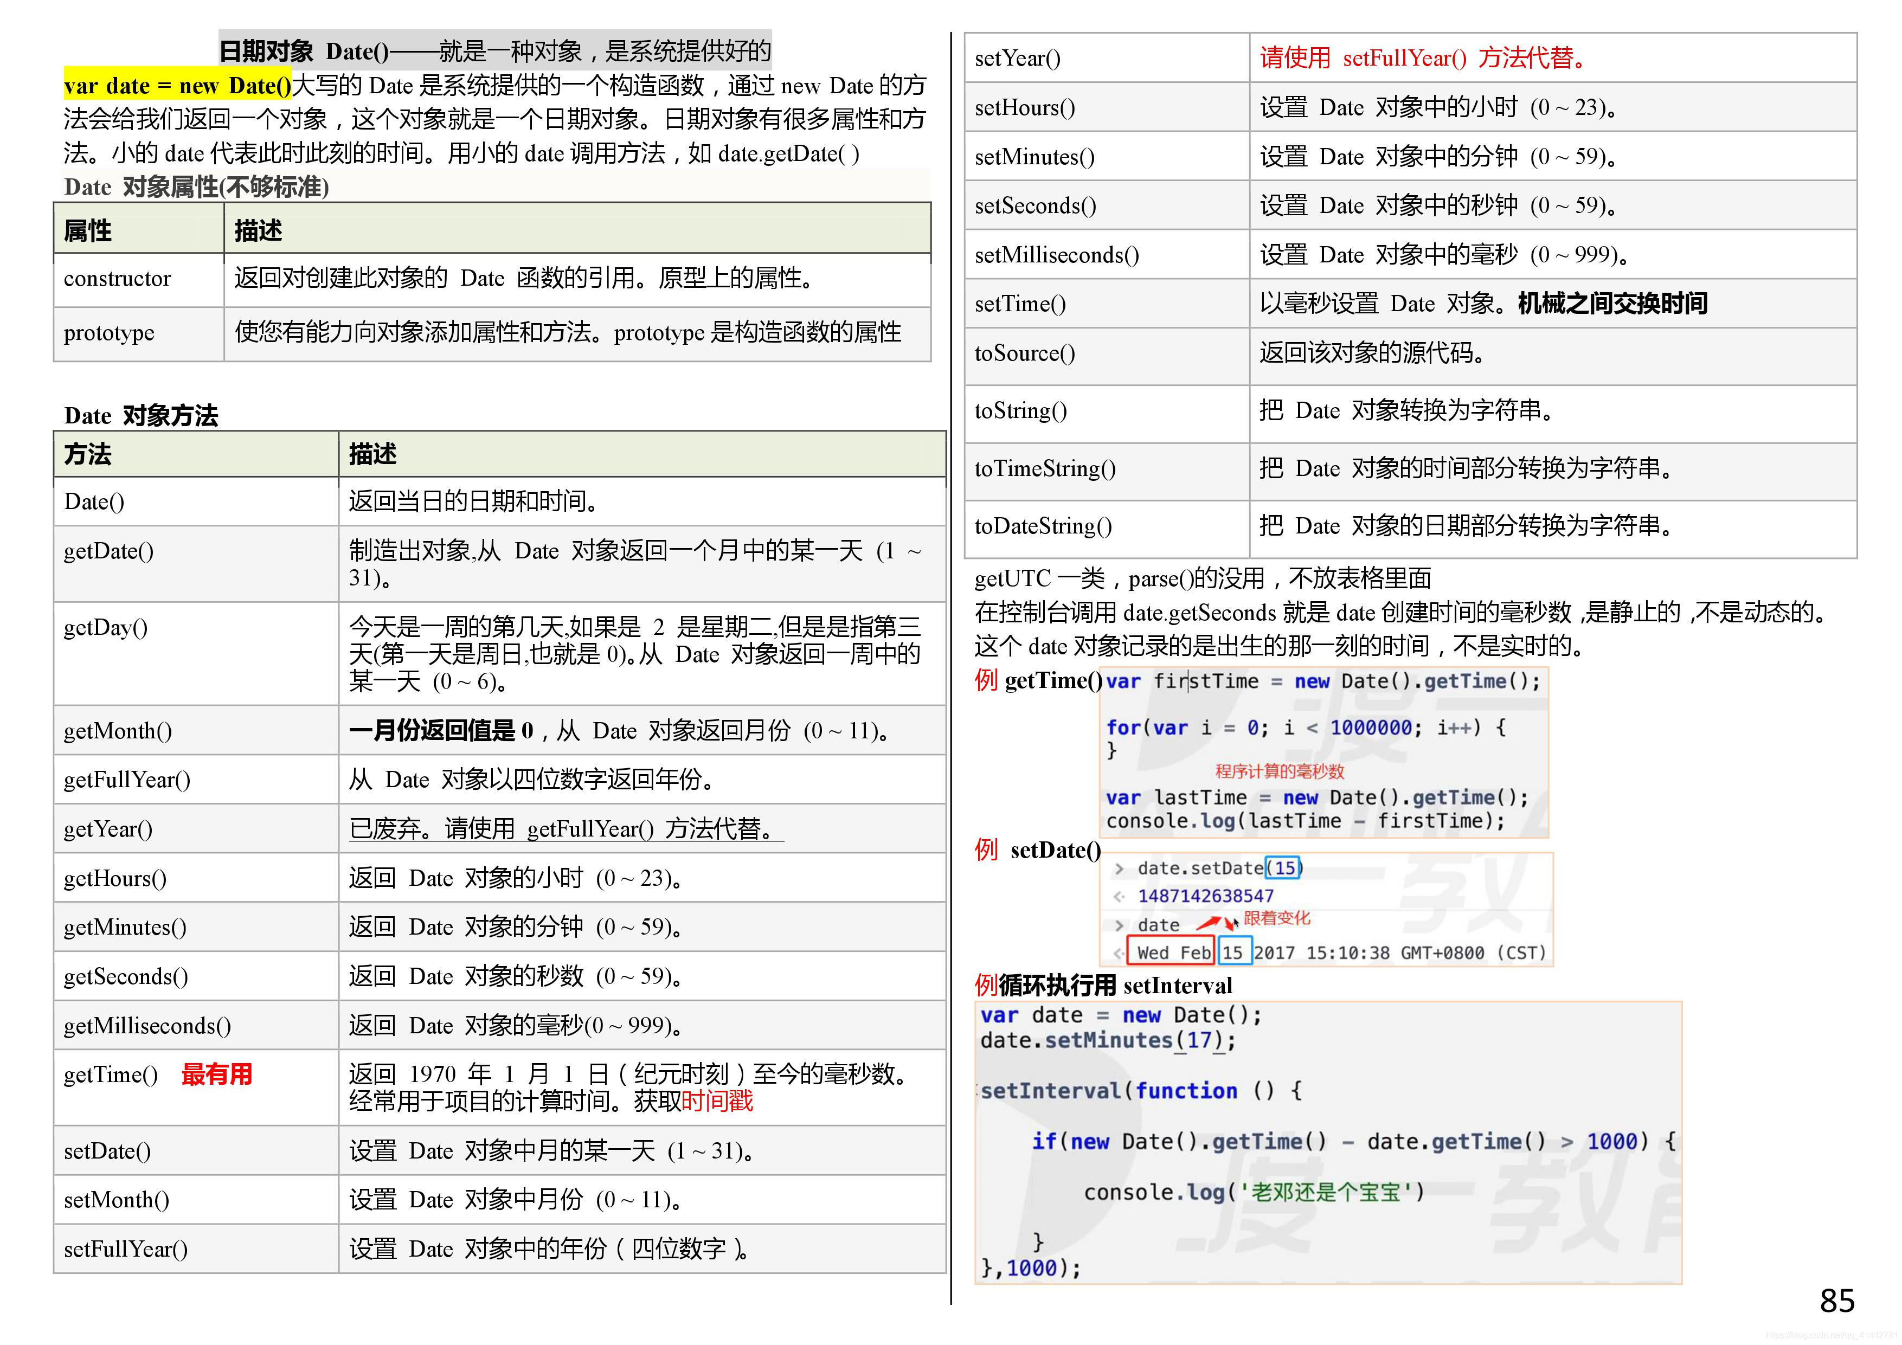
Task: Click red '请使用 setFullYear() 方法代替' text
Action: (x=1425, y=58)
